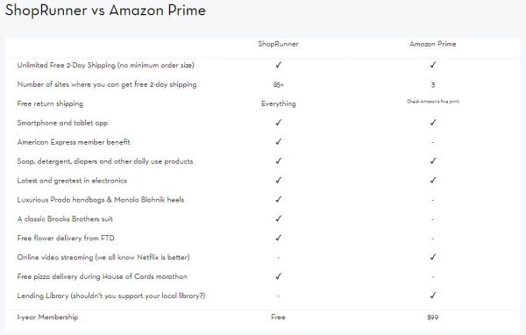Click ShopRunner checkmark for Free pizza delivery row
This screenshot has width=526, height=335.
point(279,276)
